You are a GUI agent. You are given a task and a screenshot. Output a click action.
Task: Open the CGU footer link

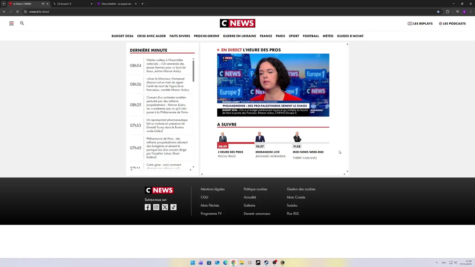pyautogui.click(x=204, y=197)
